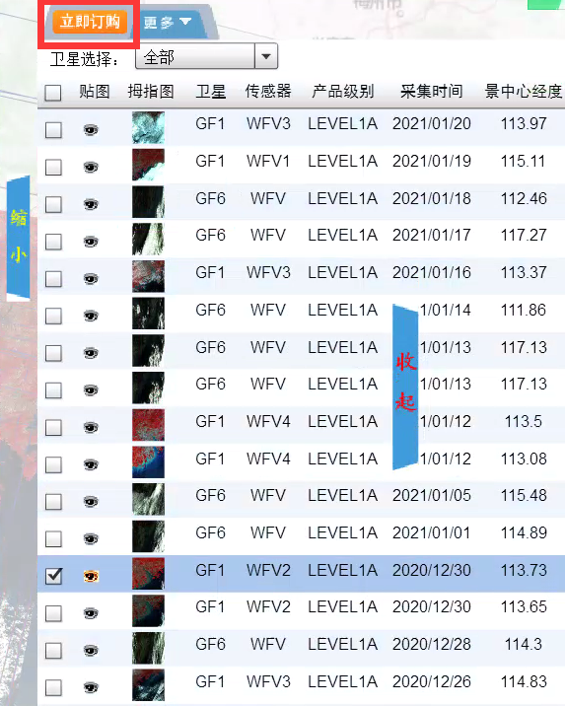Click the arrow button of the 卫星选择 dropdown
The height and width of the screenshot is (706, 565).
click(266, 57)
